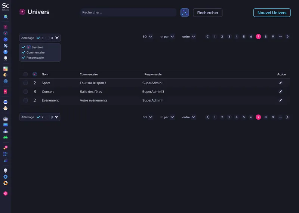This screenshot has height=213, width=299.
Task: Click next page arrow in bottom pagination
Action: pyautogui.click(x=287, y=117)
